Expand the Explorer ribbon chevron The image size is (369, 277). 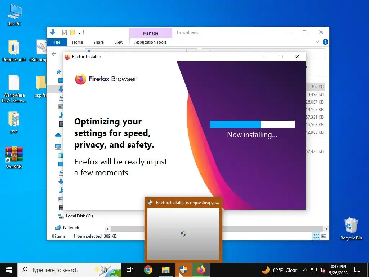tap(317, 42)
